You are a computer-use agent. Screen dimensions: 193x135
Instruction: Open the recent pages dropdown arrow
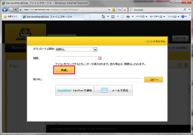pos(15,10)
